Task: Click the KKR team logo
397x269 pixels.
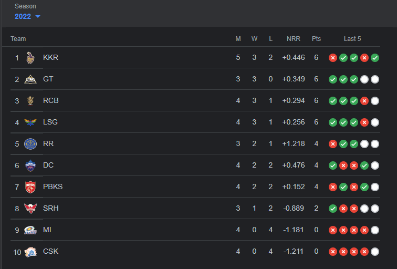Action: tap(30, 58)
